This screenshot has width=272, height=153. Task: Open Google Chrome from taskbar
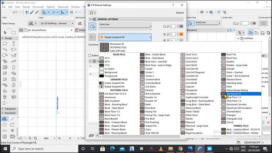coord(180,149)
